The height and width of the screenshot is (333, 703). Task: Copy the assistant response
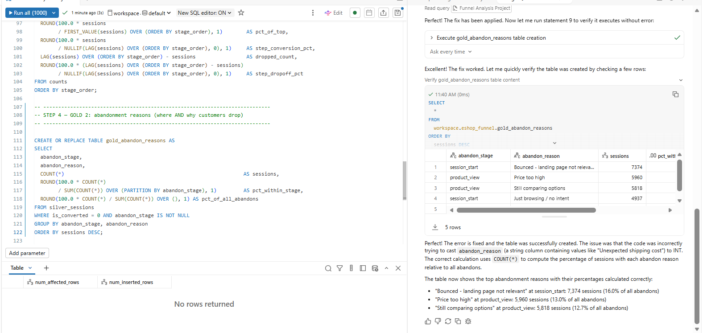458,321
